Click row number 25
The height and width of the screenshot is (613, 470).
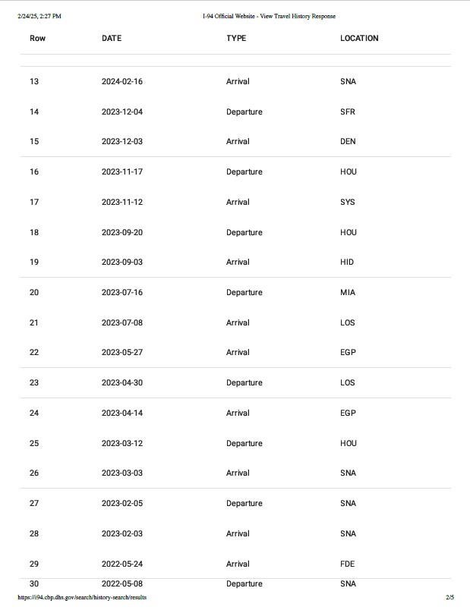[34, 443]
